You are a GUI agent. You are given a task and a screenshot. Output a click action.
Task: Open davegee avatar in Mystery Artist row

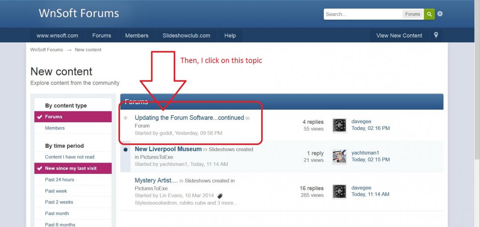coord(339,191)
